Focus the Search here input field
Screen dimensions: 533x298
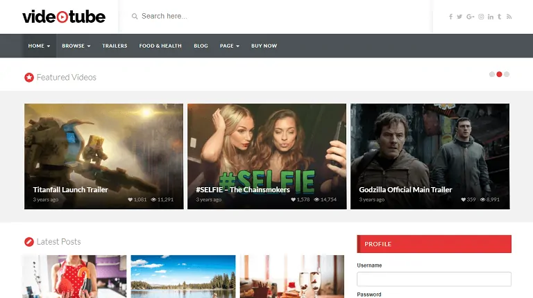[276, 17]
